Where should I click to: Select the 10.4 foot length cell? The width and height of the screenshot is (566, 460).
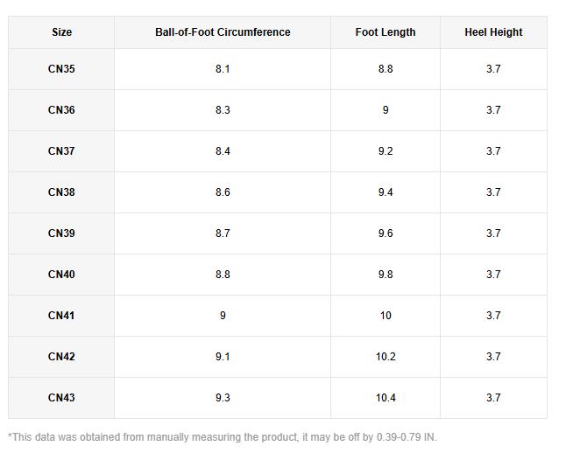[x=386, y=398]
